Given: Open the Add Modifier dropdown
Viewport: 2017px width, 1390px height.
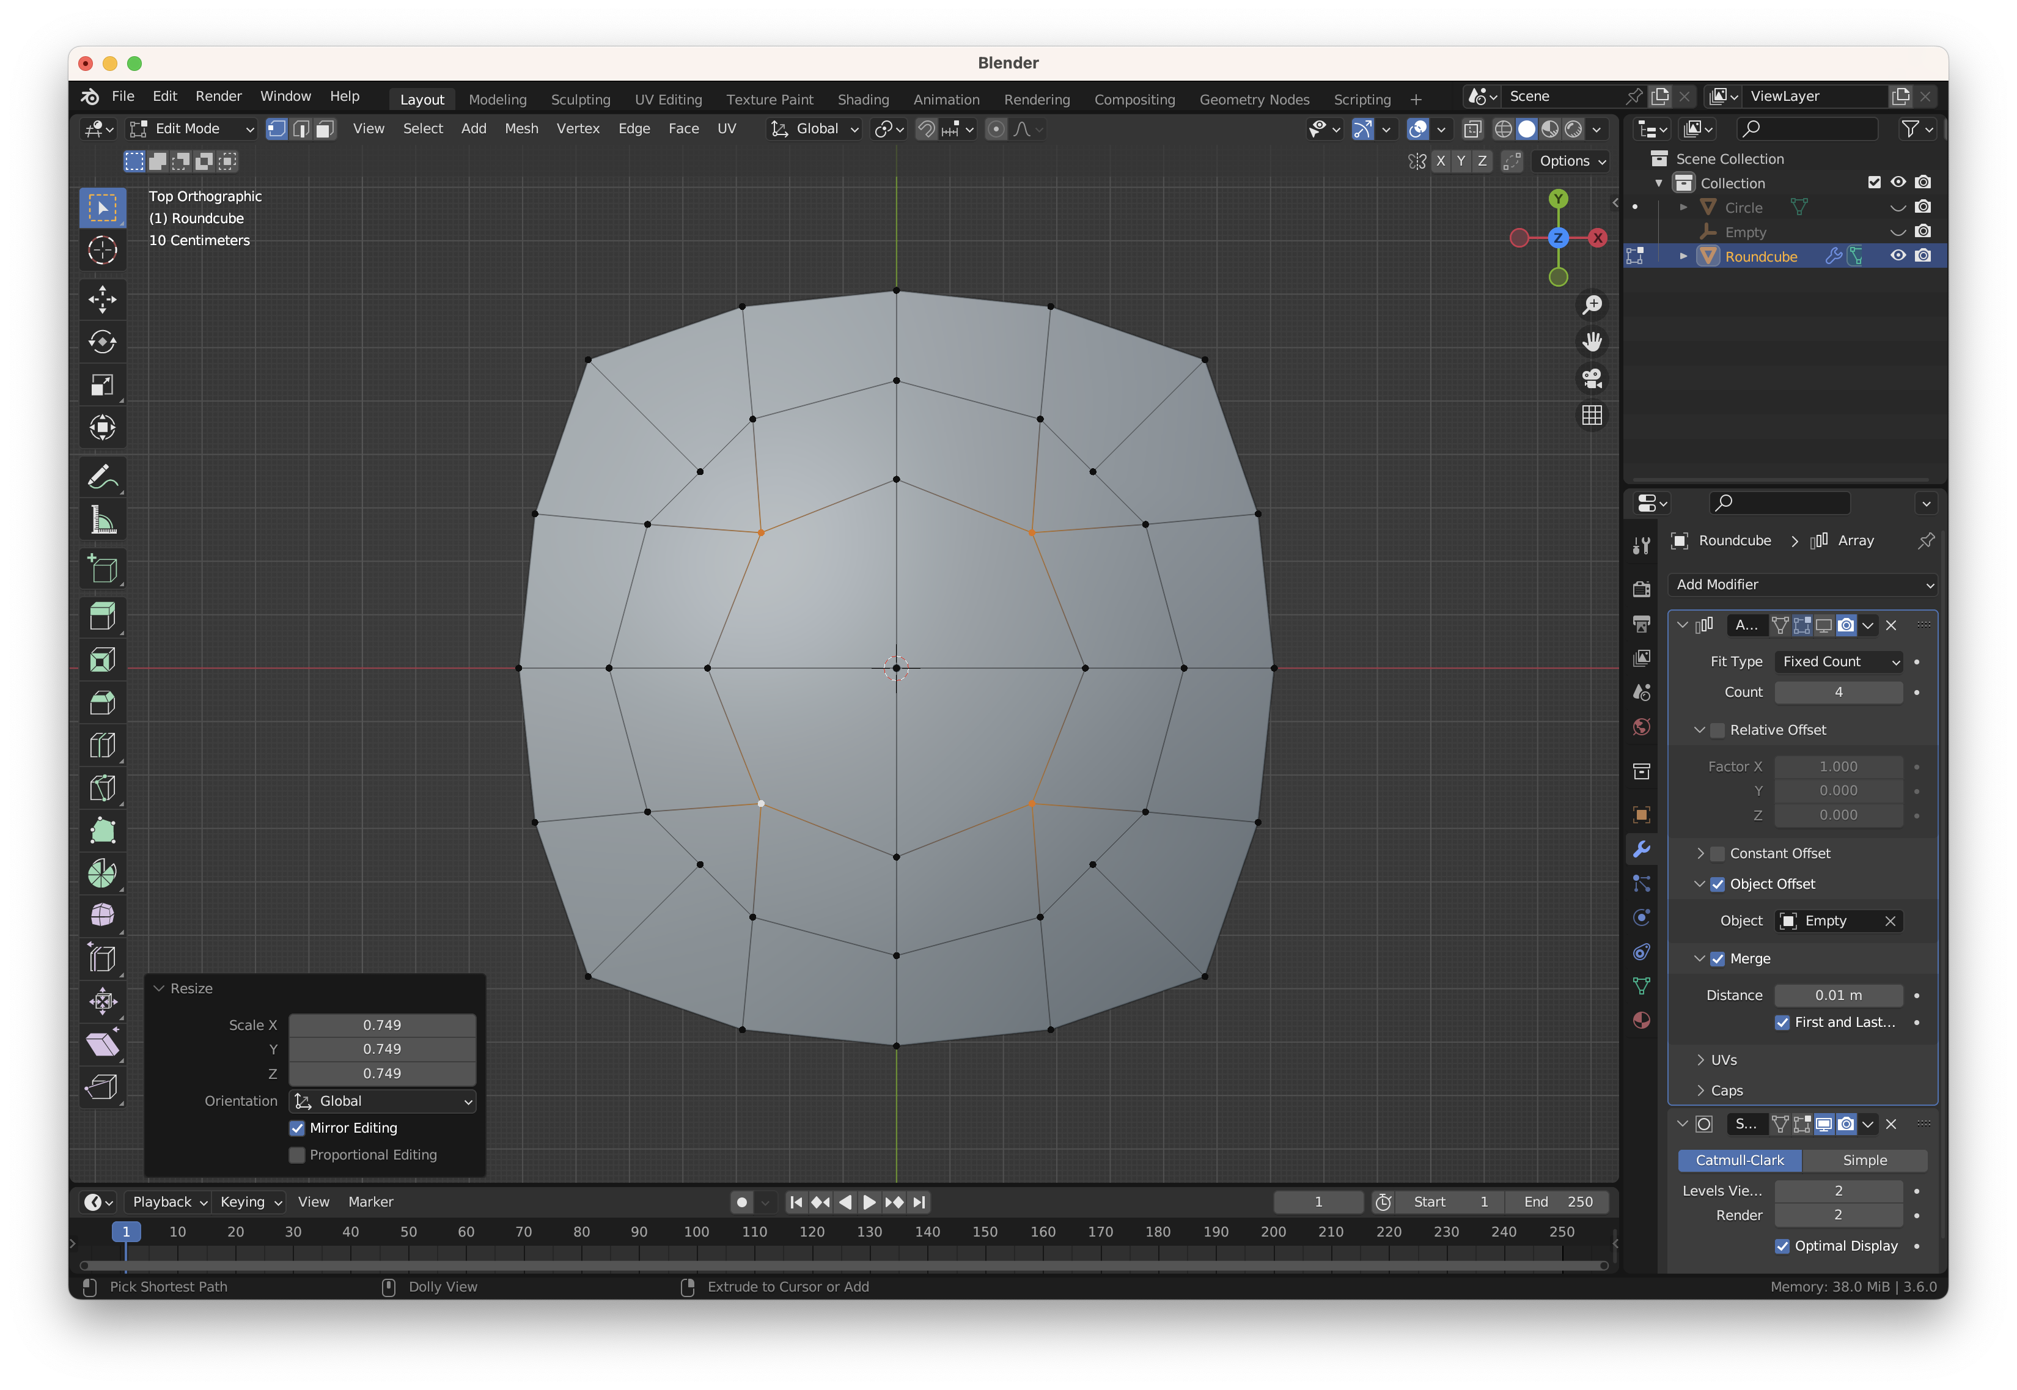Looking at the screenshot, I should coord(1804,584).
